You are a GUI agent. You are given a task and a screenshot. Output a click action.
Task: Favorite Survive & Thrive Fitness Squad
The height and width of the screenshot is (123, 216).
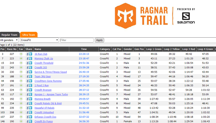coord(21,72)
